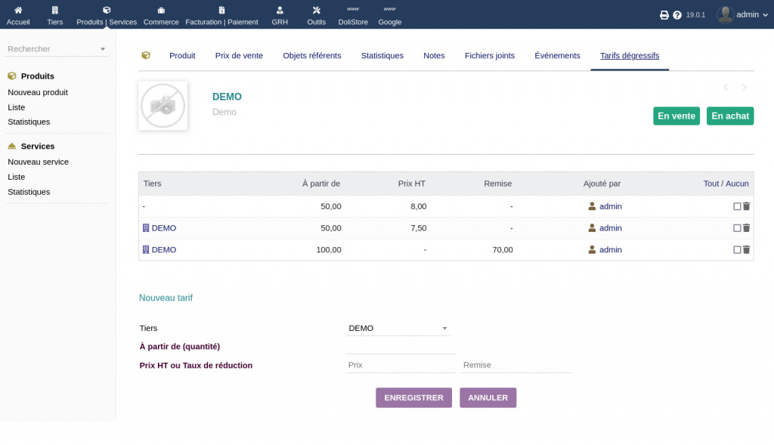774x445 pixels.
Task: Open the Fichiers joints tab
Action: click(x=489, y=56)
